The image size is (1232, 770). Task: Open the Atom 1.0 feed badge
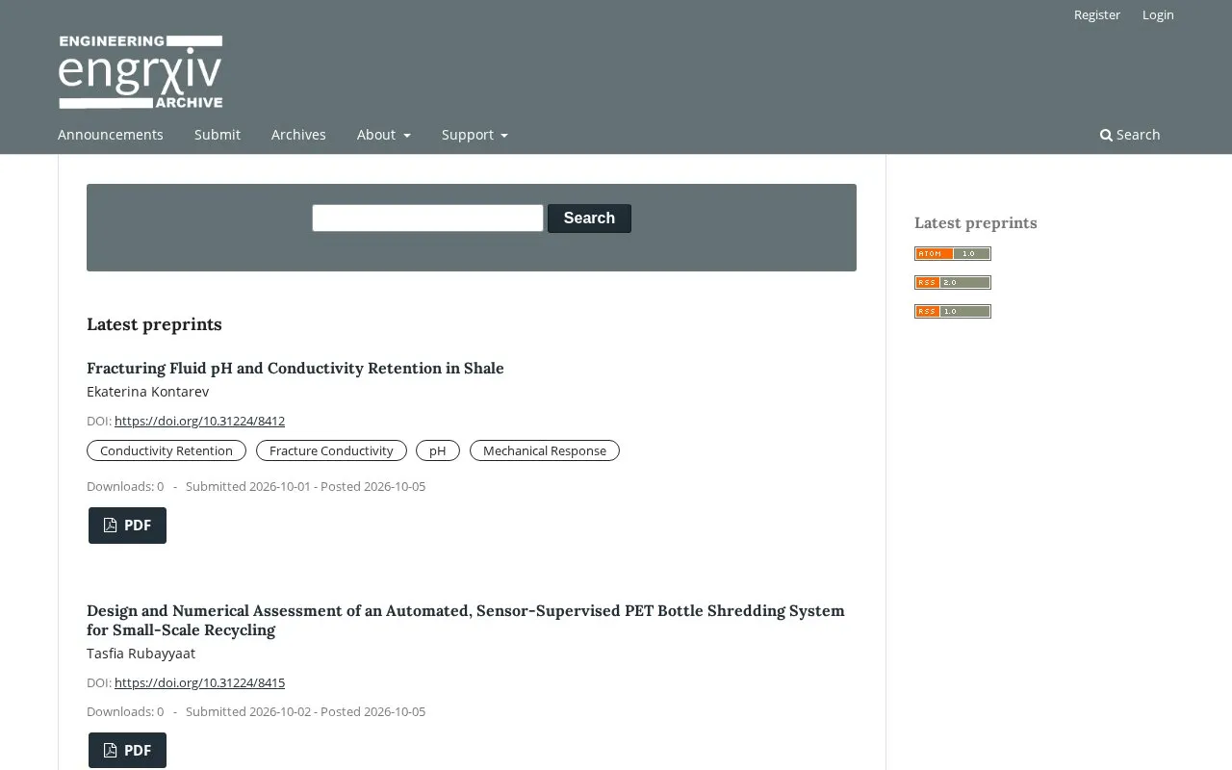coord(953,254)
